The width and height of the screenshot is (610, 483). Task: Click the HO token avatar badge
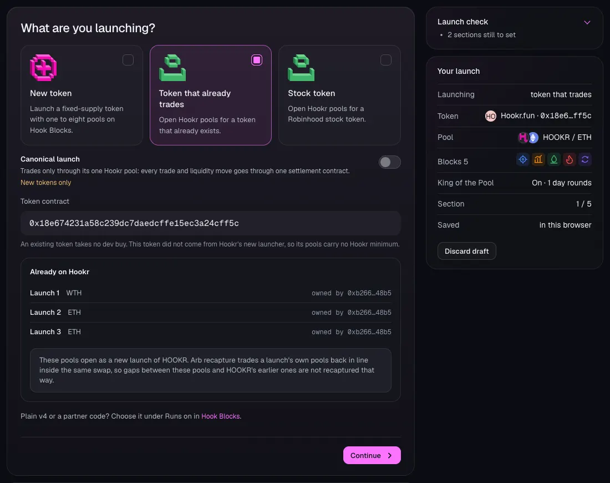click(491, 116)
